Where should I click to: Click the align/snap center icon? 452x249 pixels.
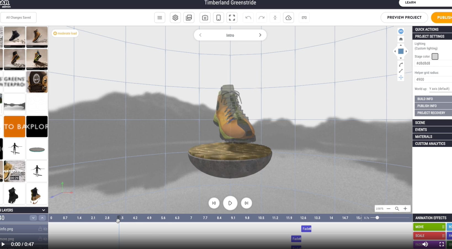click(x=275, y=18)
